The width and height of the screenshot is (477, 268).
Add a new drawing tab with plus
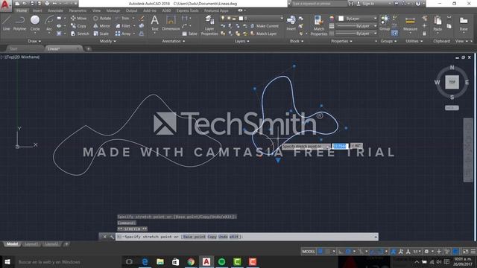coord(88,49)
